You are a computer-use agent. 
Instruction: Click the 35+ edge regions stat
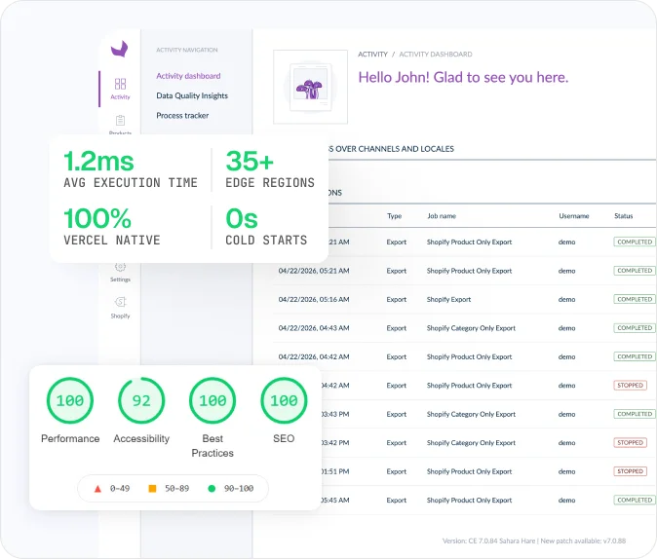coord(270,169)
